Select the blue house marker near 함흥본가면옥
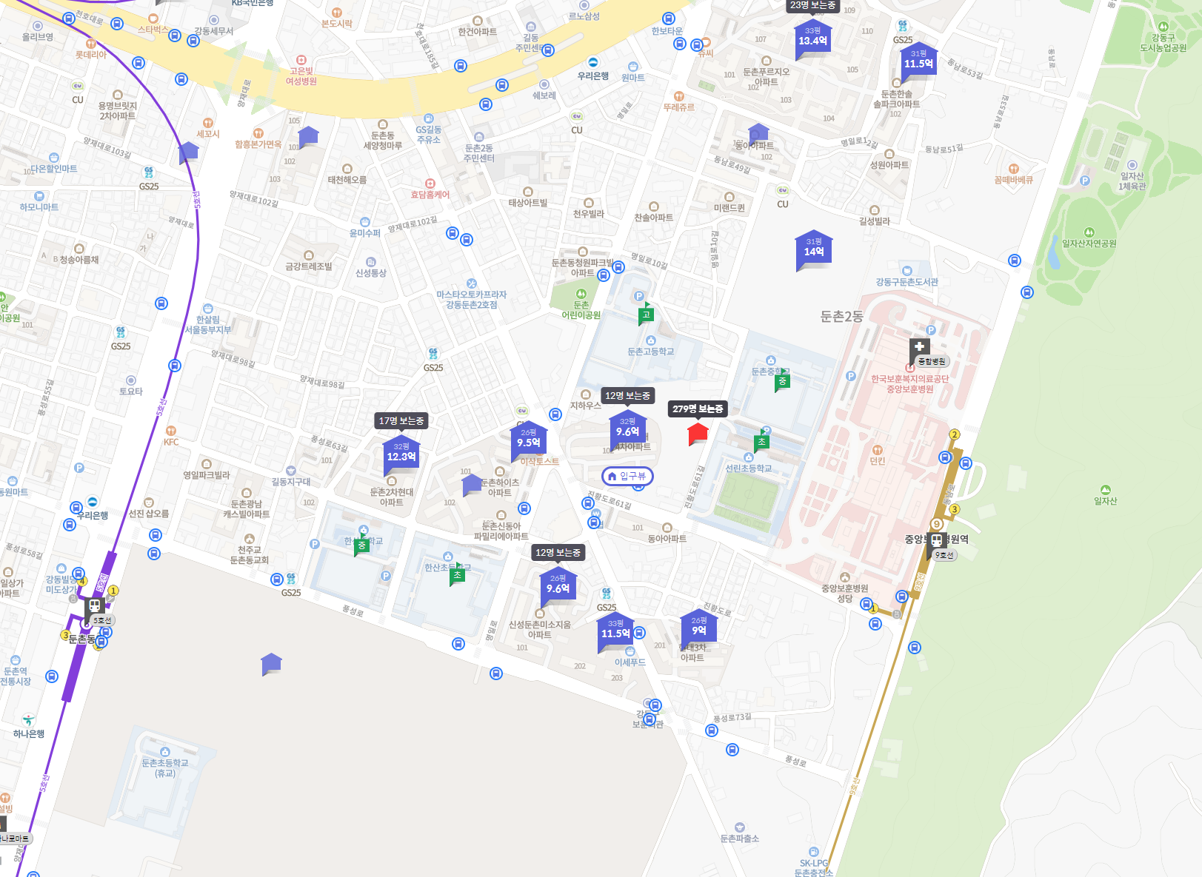The image size is (1202, 877). click(x=308, y=136)
